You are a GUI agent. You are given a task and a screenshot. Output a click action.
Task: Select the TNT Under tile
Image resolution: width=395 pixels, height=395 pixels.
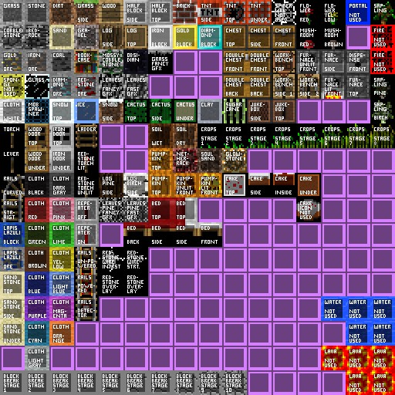[x=259, y=12]
